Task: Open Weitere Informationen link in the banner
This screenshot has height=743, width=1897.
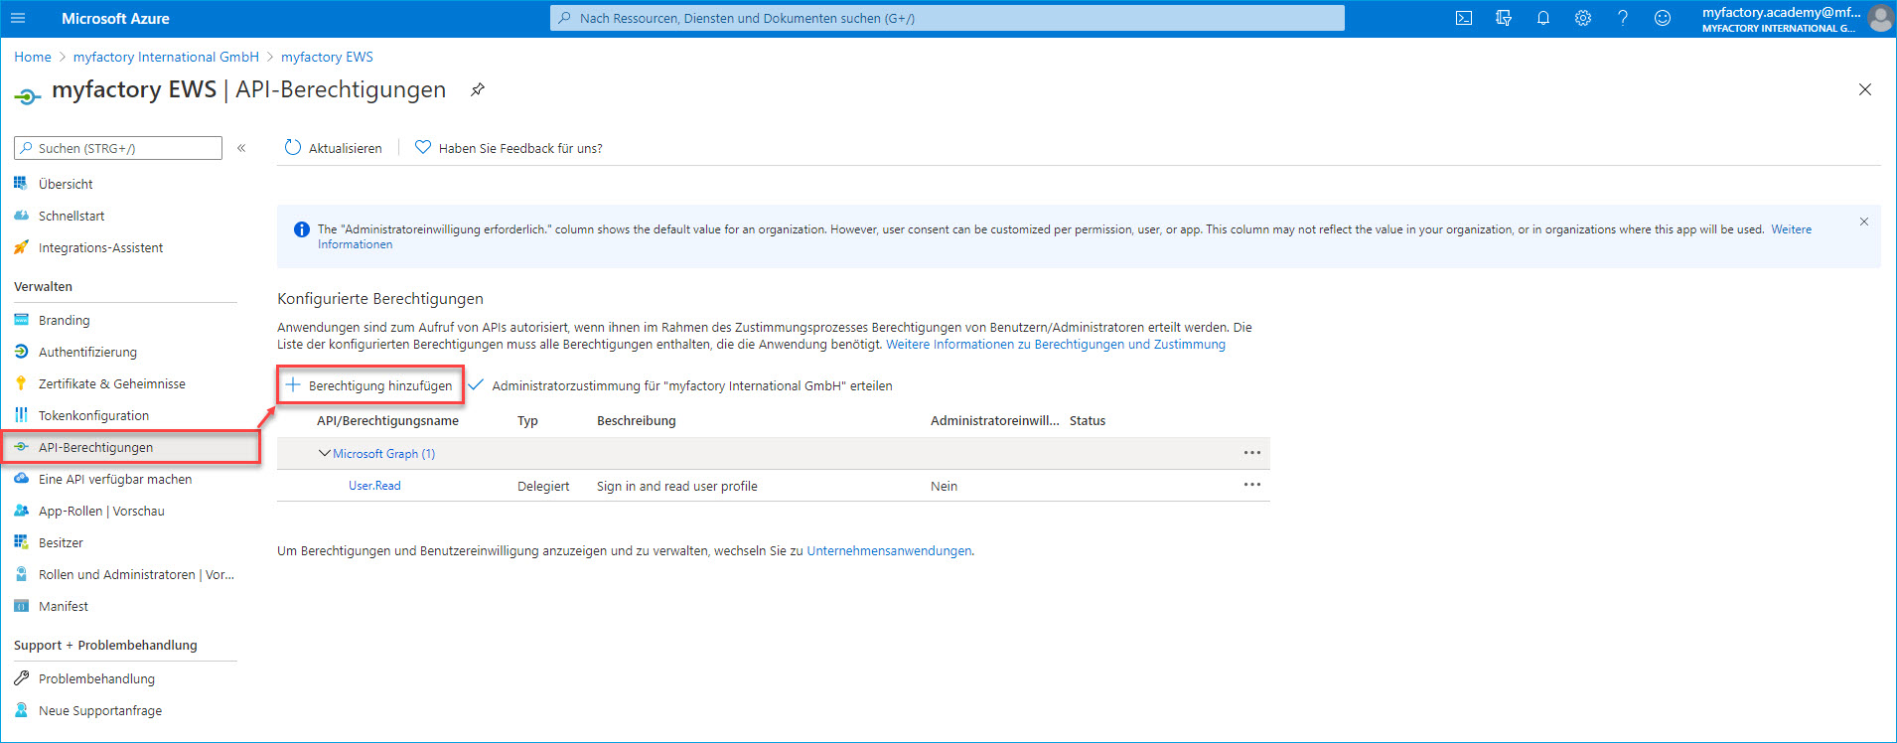Action: click(x=1792, y=229)
